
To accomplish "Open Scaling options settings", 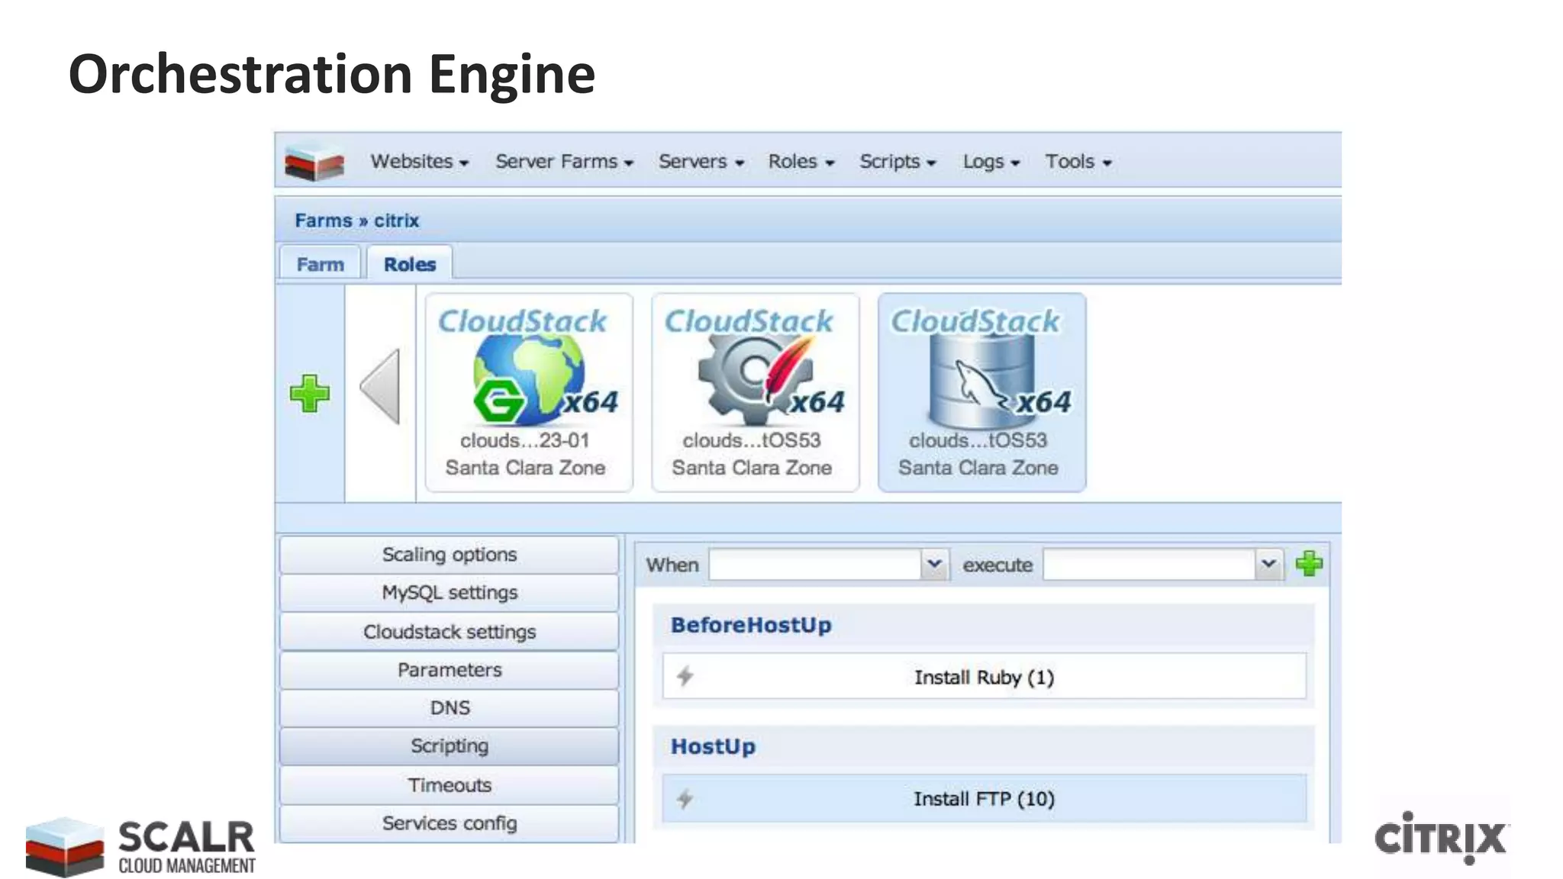I will pyautogui.click(x=449, y=555).
